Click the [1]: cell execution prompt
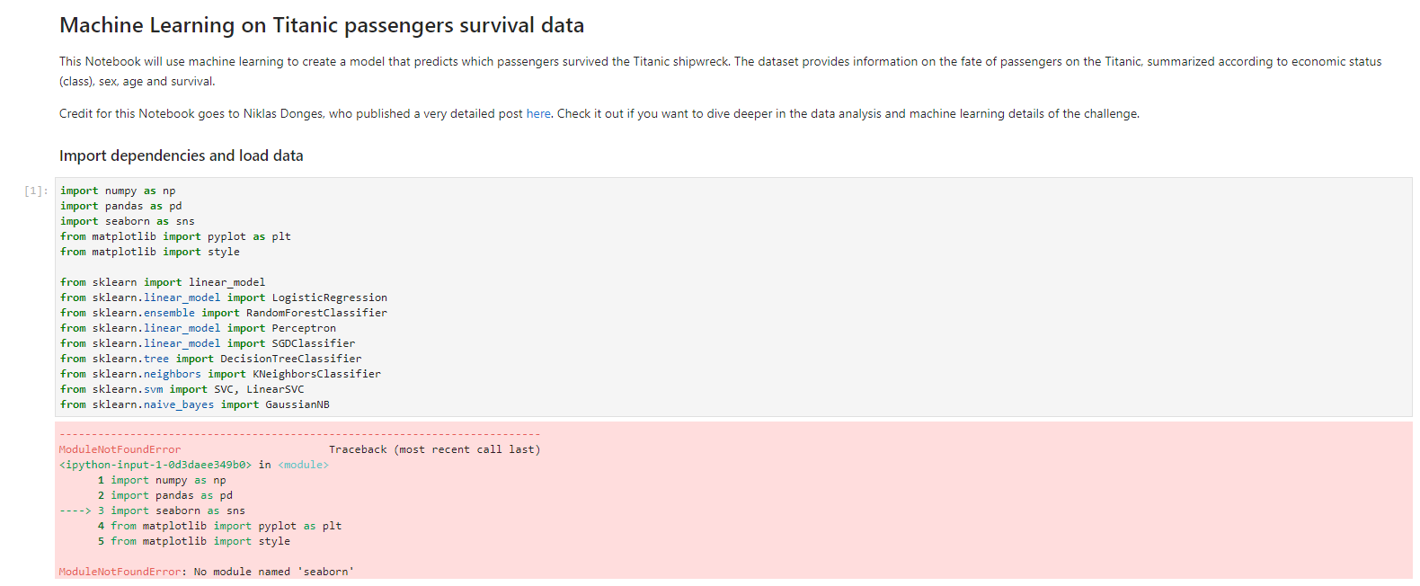The width and height of the screenshot is (1420, 586). pyautogui.click(x=36, y=191)
